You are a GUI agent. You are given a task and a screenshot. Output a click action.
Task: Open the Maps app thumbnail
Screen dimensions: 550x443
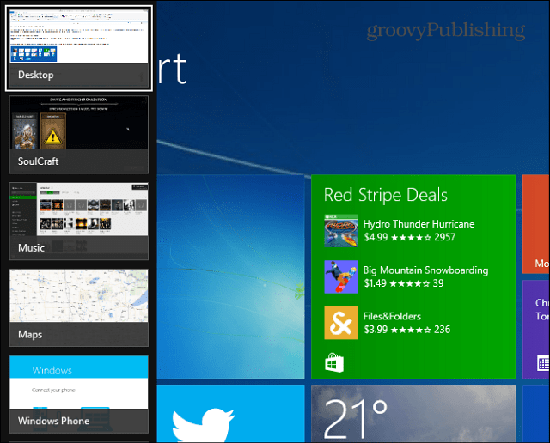(78, 307)
